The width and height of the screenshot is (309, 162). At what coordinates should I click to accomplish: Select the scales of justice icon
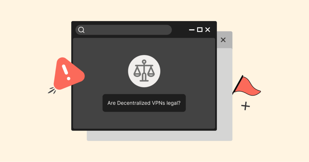pyautogui.click(x=144, y=71)
